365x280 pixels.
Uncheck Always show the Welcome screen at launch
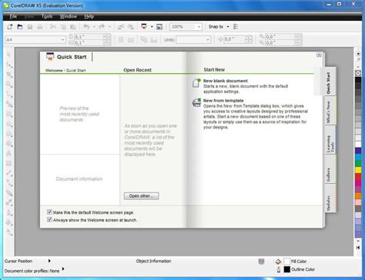pos(49,219)
